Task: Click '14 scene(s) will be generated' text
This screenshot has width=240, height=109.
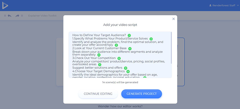Action: click(x=120, y=82)
